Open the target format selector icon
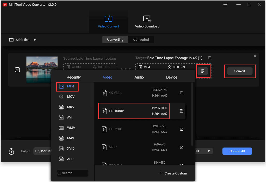 pos(203,71)
